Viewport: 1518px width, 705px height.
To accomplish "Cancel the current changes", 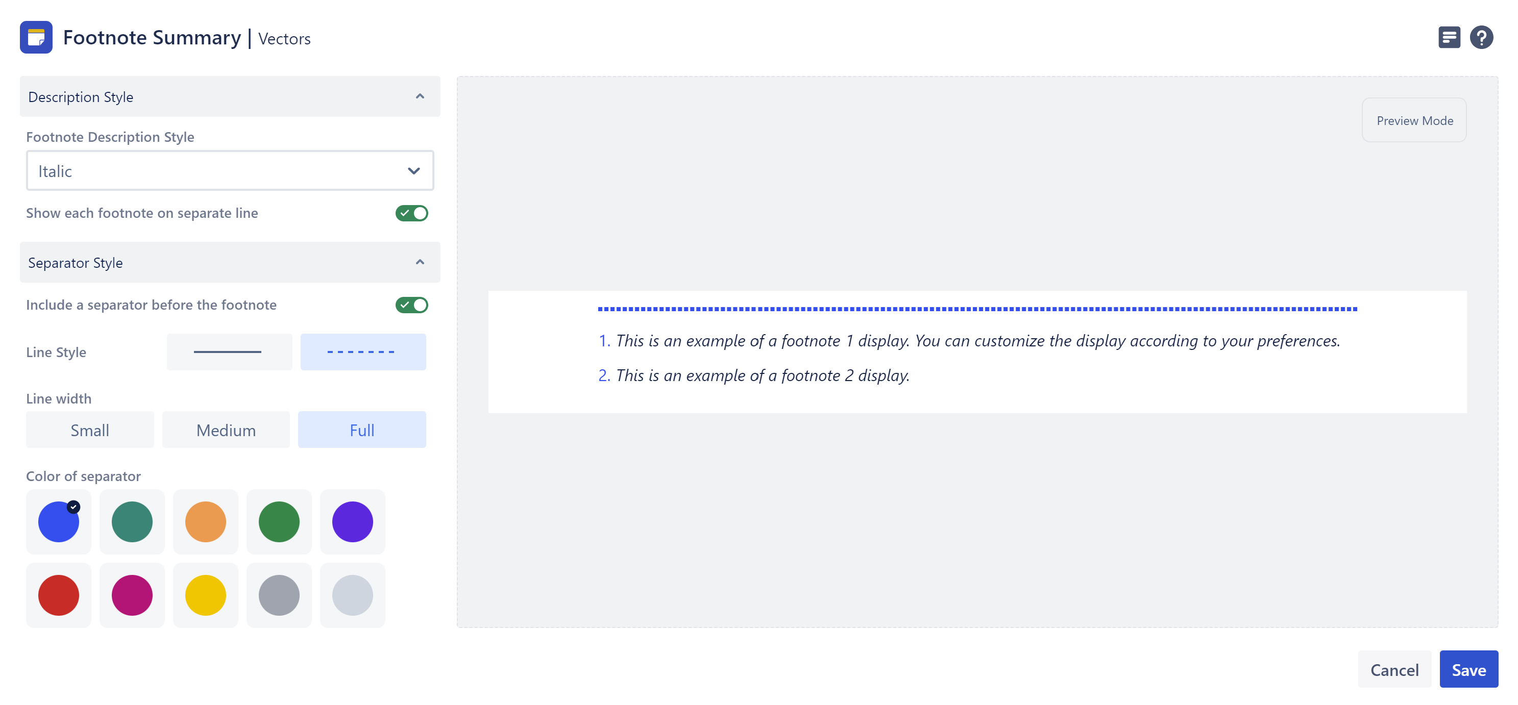I will pos(1394,669).
